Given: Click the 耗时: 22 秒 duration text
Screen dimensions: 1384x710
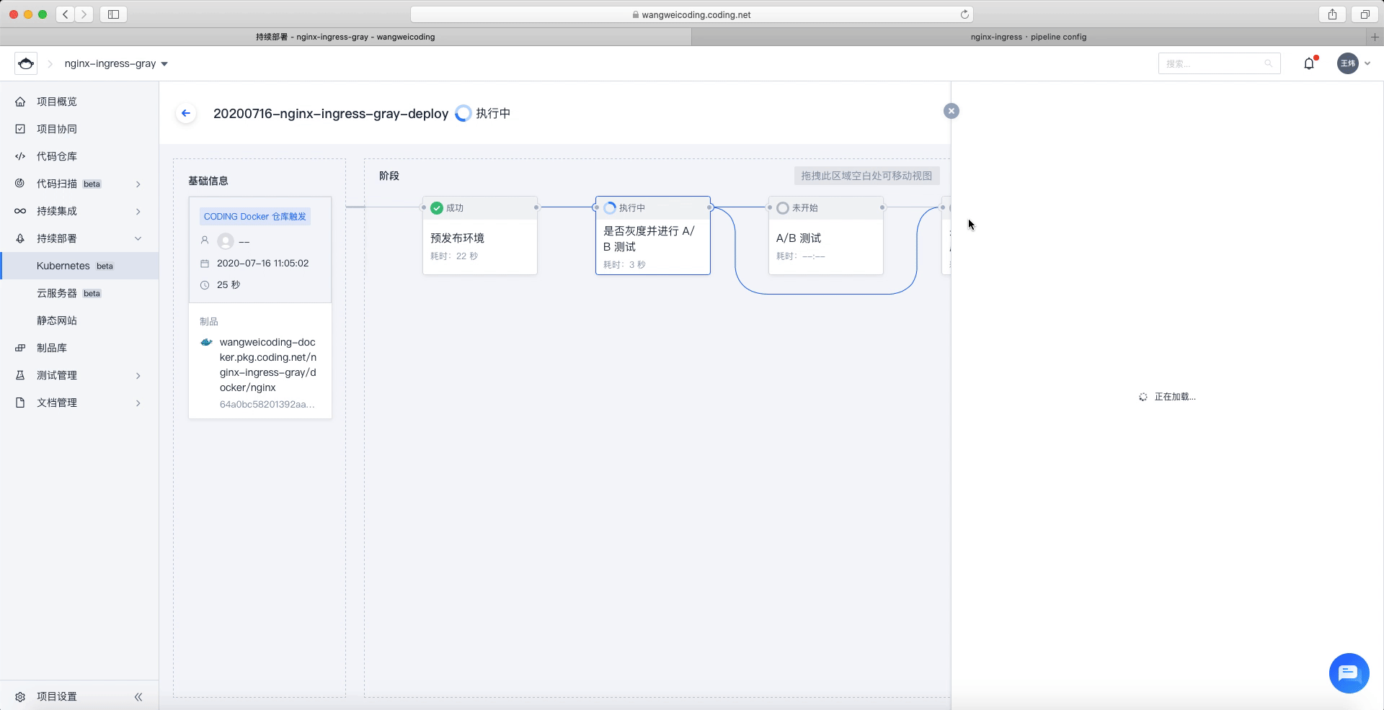Looking at the screenshot, I should pos(454,256).
